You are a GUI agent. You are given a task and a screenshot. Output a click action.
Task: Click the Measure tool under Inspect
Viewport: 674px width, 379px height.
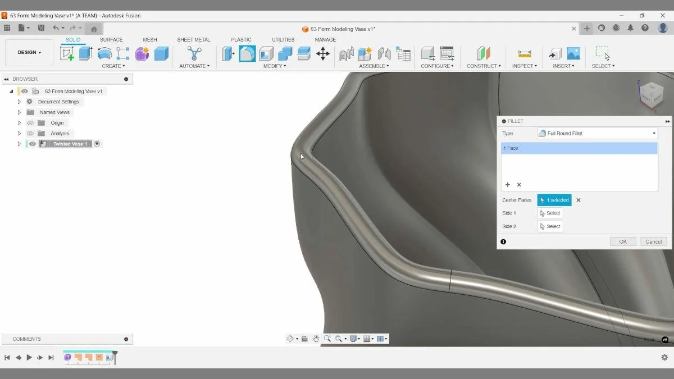tap(523, 53)
